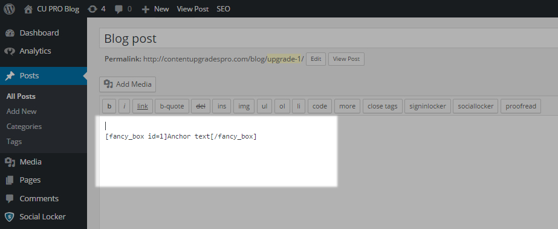Screen dimensions: 558x229
Task: Click the Media sidebar icon
Action: 10,162
